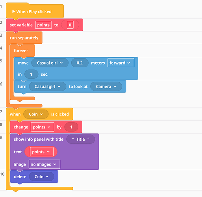
Task: Click the When Play clicked block
Action: (x=35, y=11)
